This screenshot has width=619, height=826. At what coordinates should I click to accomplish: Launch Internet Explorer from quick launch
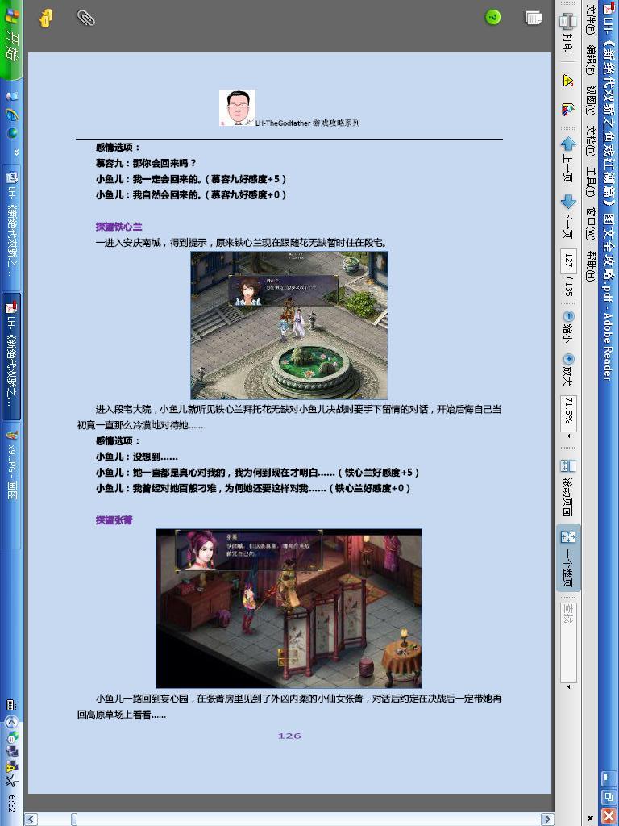point(11,115)
